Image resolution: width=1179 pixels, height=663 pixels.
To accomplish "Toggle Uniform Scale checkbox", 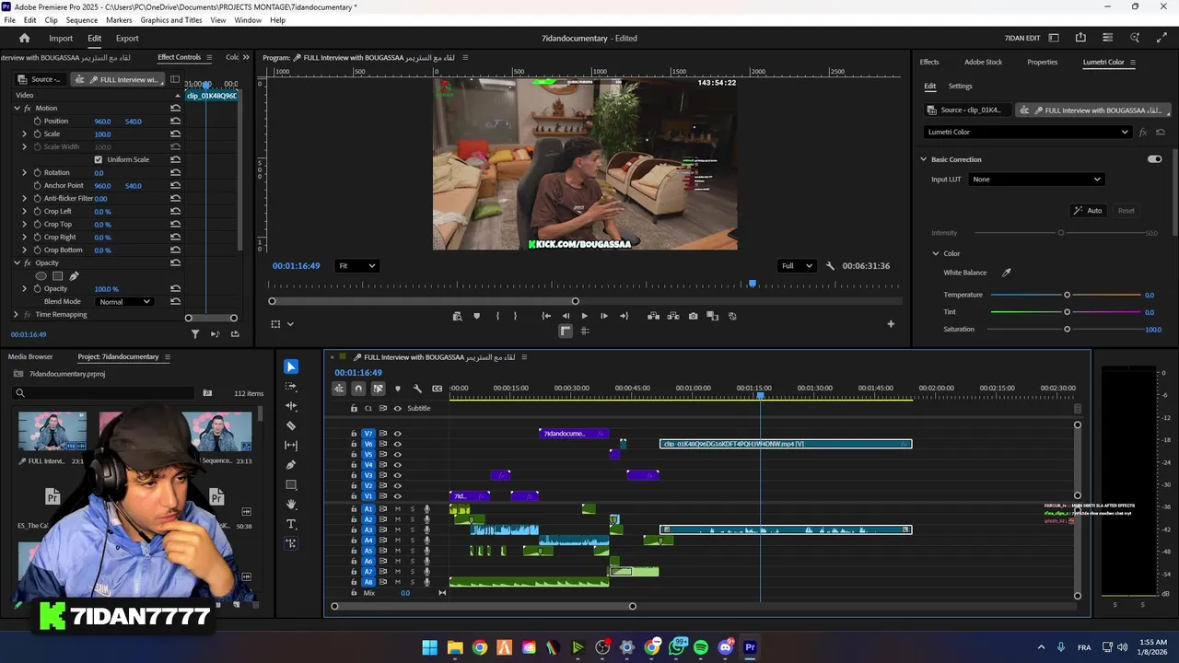I will [99, 159].
